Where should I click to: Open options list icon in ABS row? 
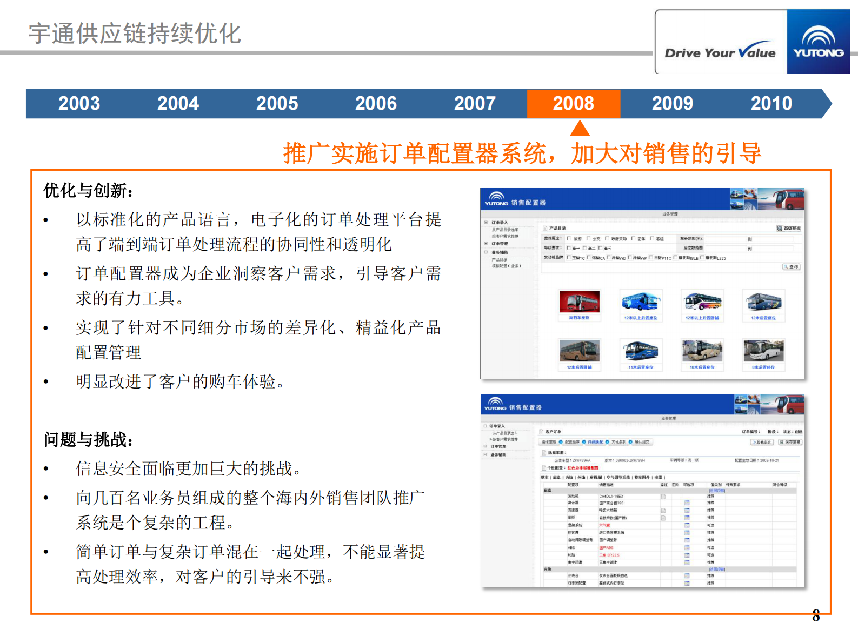(687, 547)
